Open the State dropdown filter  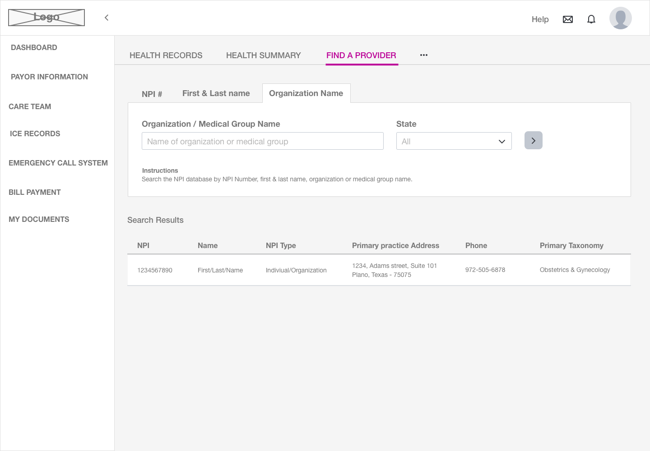(x=454, y=141)
